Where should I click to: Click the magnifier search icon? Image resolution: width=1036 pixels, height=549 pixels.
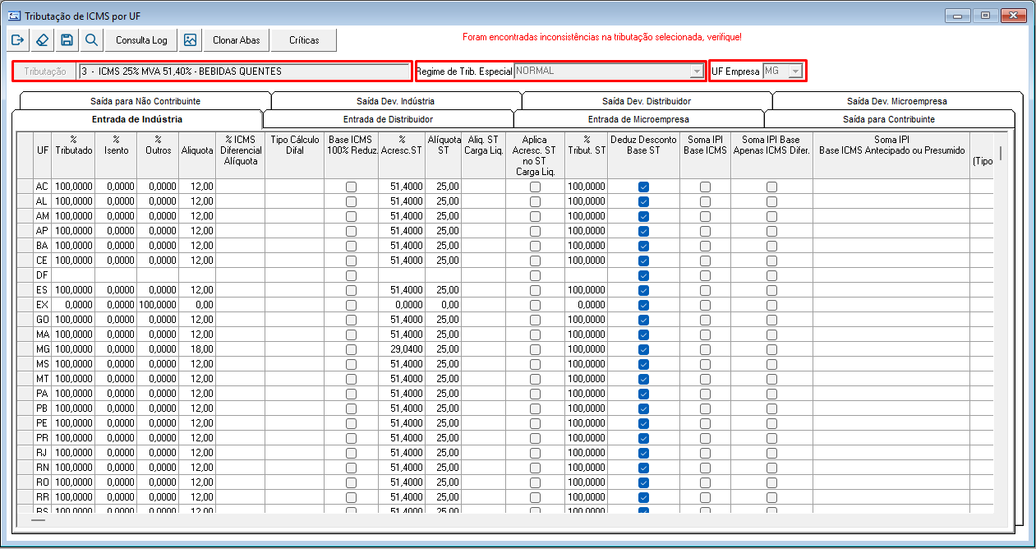[x=92, y=39]
